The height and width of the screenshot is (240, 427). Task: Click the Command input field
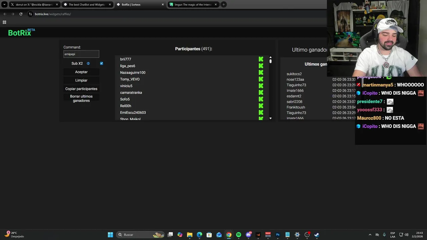coord(81,54)
